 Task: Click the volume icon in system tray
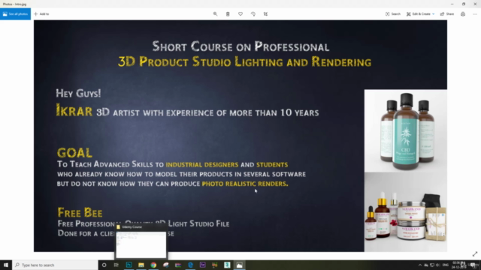point(437,265)
